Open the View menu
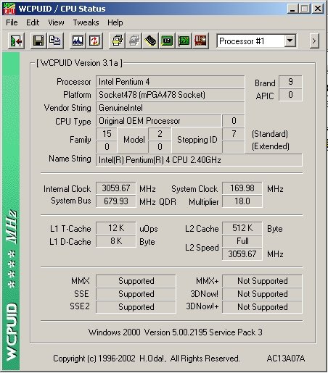The image size is (328, 373). point(56,22)
